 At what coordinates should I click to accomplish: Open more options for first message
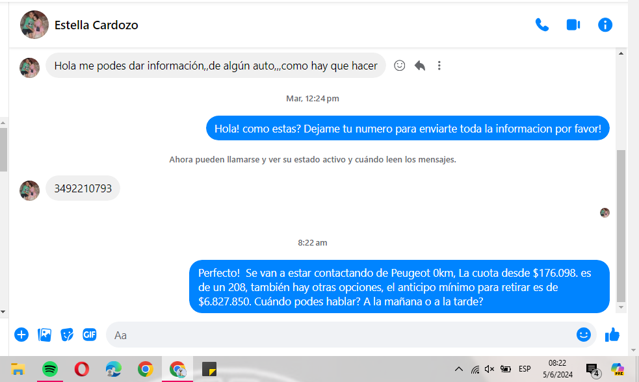tap(439, 66)
